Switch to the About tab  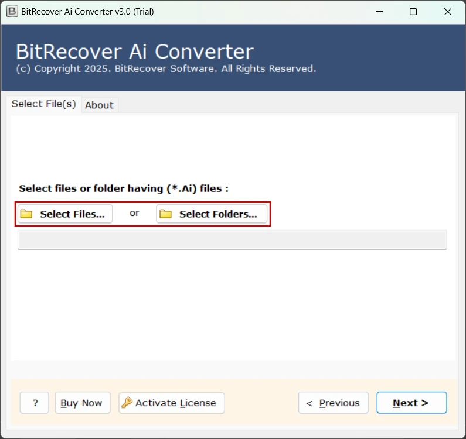click(x=99, y=105)
